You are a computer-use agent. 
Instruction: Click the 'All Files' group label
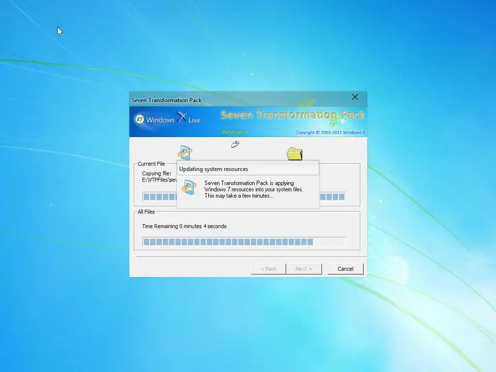tap(146, 212)
